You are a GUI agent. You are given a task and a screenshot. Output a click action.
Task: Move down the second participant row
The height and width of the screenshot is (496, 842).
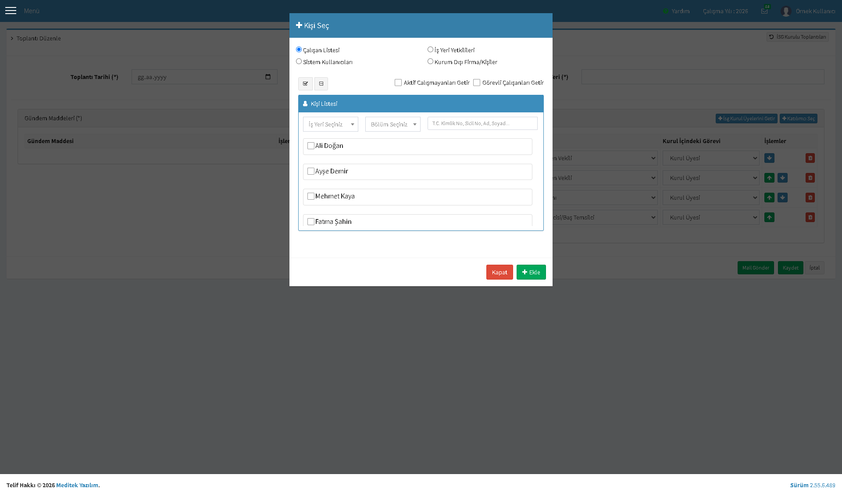tap(782, 178)
